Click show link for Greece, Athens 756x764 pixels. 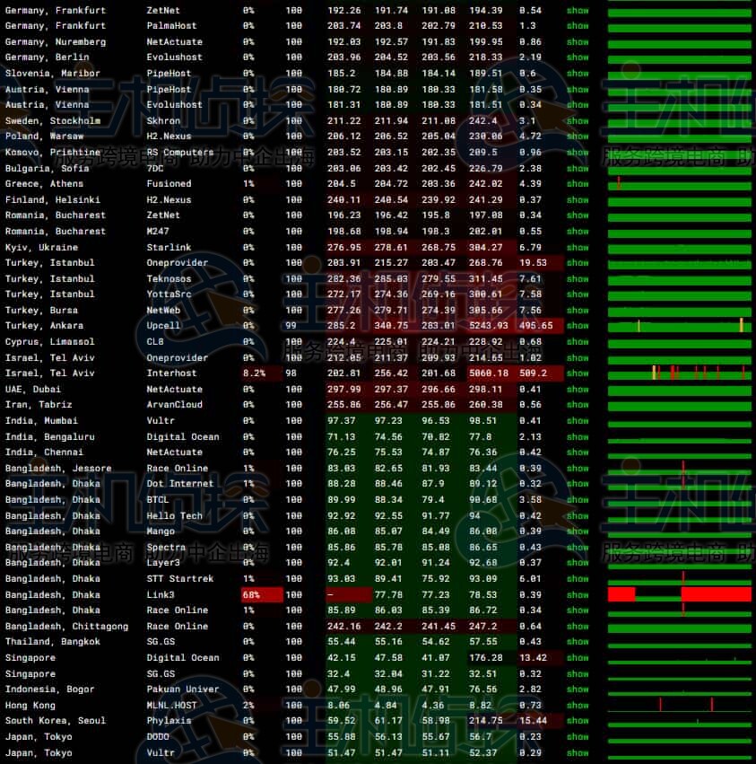pos(578,184)
